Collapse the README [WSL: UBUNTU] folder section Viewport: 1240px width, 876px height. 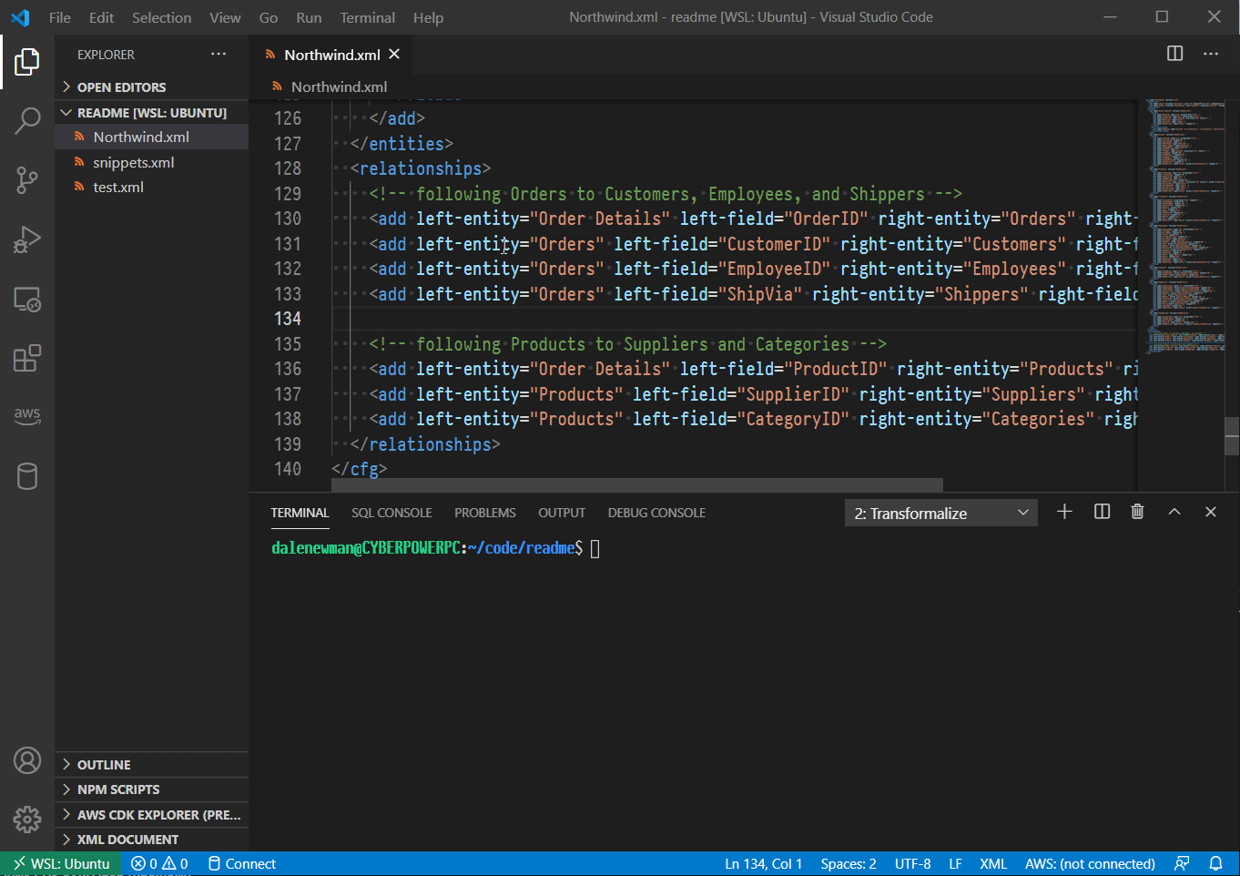click(151, 112)
